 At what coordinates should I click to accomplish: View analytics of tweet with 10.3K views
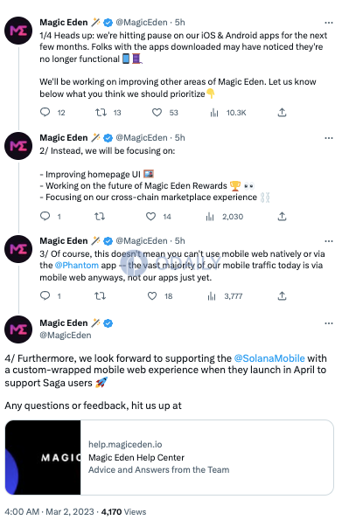click(x=214, y=113)
